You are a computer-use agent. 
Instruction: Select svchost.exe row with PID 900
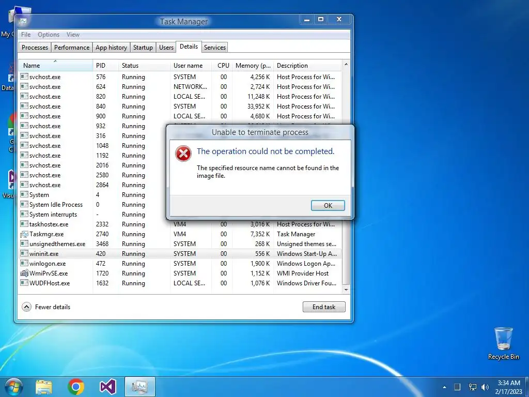pyautogui.click(x=180, y=116)
